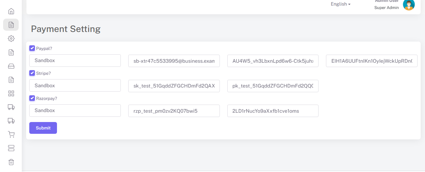Uncheck the Paypal checkbox
The height and width of the screenshot is (172, 425).
[x=32, y=48]
